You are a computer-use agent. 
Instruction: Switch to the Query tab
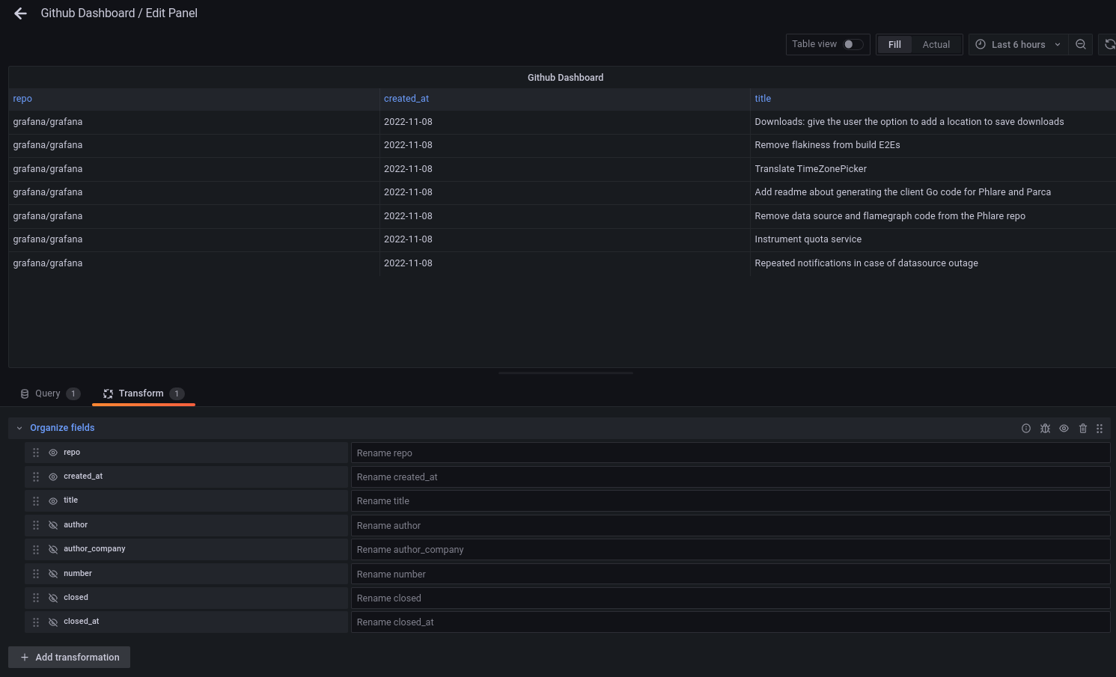click(47, 393)
